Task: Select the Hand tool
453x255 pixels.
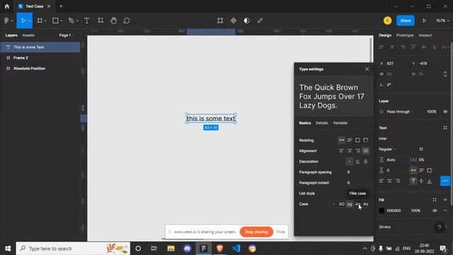Action: click(113, 21)
